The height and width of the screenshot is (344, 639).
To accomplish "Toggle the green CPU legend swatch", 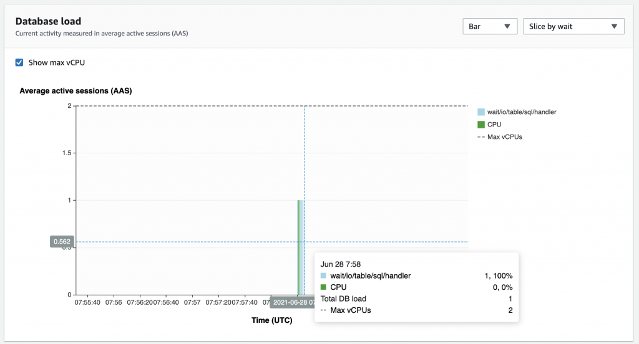I will (481, 125).
